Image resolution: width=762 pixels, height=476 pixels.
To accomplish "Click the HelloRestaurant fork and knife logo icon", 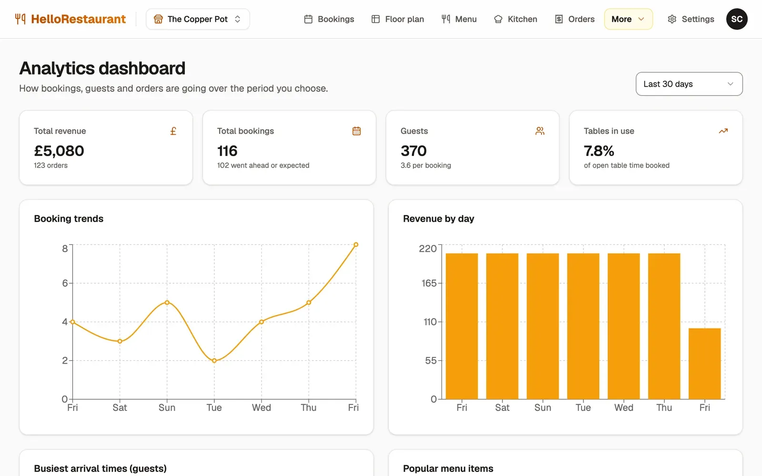I will pos(20,19).
